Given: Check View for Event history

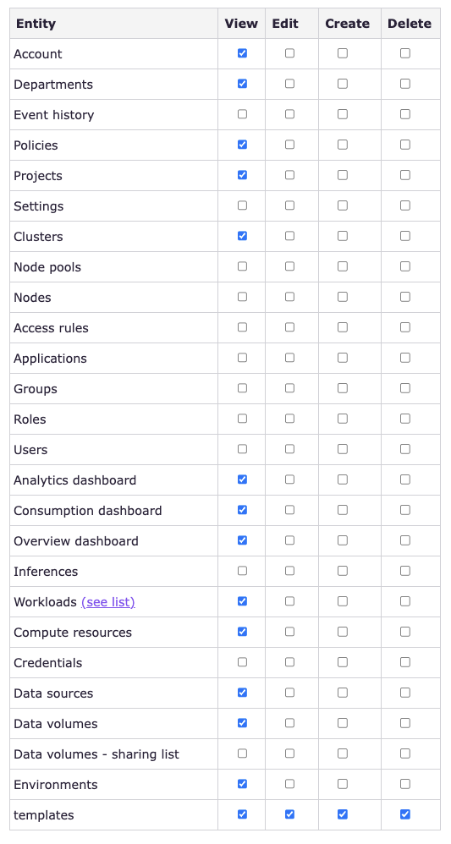Looking at the screenshot, I should pos(242,114).
